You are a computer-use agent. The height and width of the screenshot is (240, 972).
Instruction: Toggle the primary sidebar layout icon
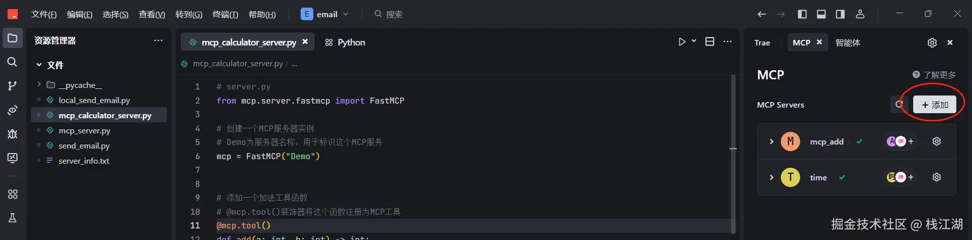pyautogui.click(x=802, y=14)
